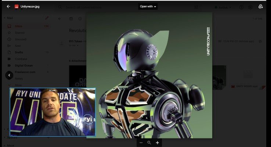The width and height of the screenshot is (271, 147).
Task: Open Gmail settings gear icon
Action: pos(250,7)
